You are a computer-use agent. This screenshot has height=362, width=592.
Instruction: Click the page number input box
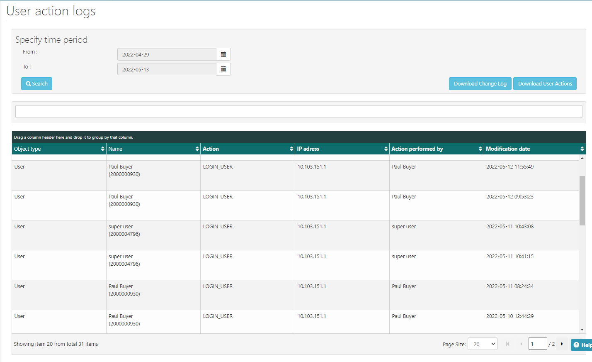click(537, 344)
